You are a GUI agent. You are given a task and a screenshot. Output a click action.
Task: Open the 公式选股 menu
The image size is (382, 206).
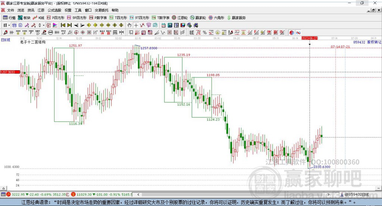(54, 10)
